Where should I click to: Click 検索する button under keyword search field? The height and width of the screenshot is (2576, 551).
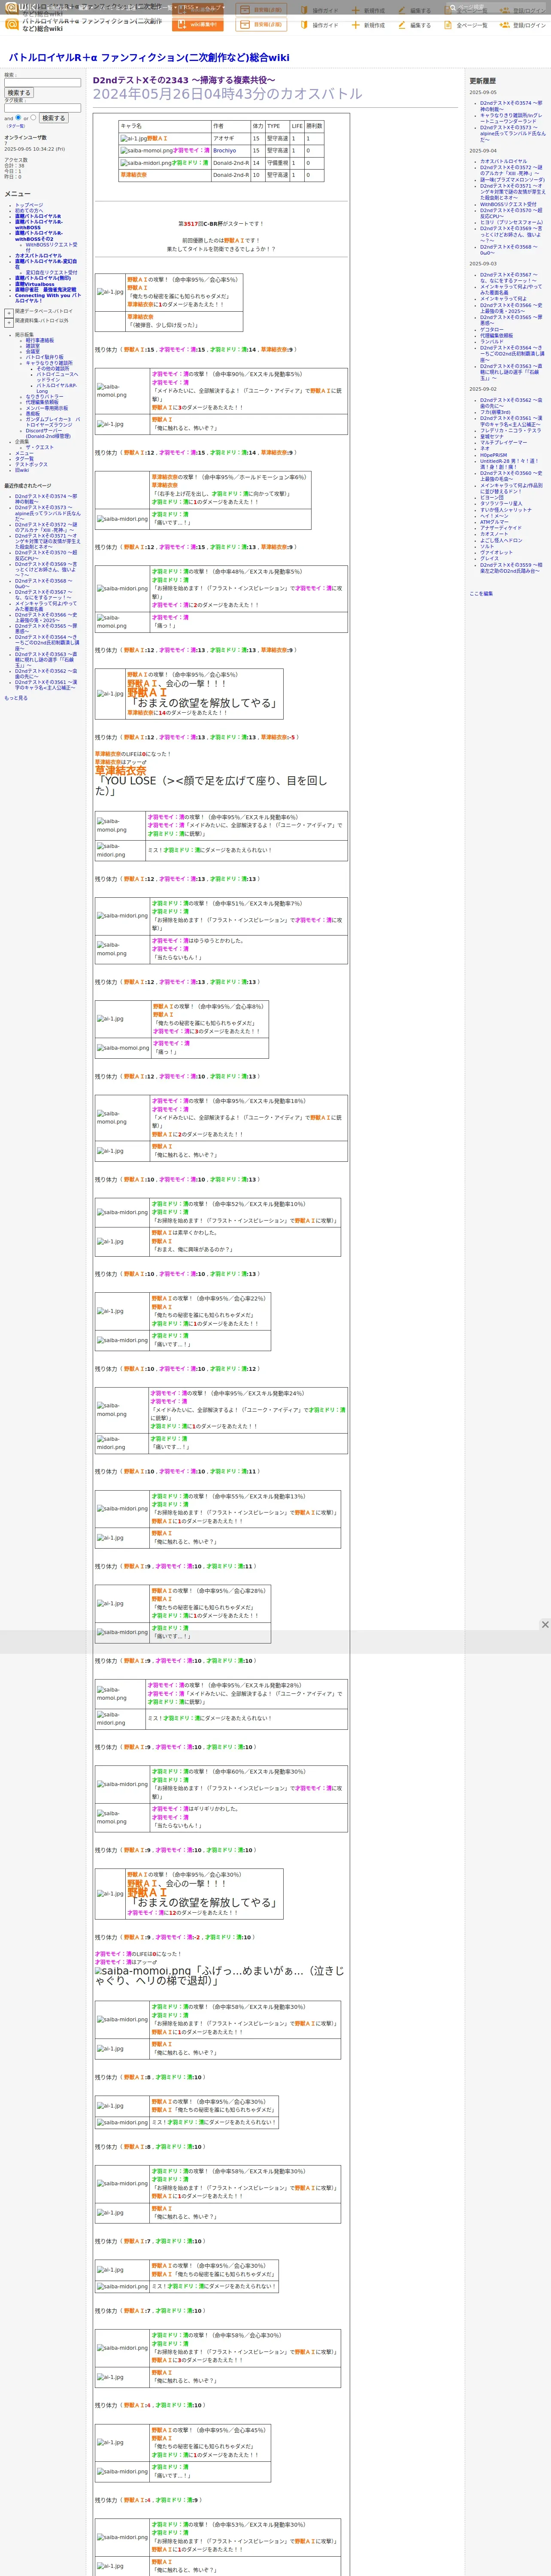[18, 93]
